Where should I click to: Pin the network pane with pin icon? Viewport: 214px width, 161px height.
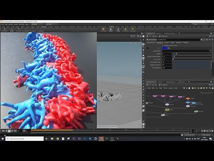pyautogui.click(x=210, y=85)
